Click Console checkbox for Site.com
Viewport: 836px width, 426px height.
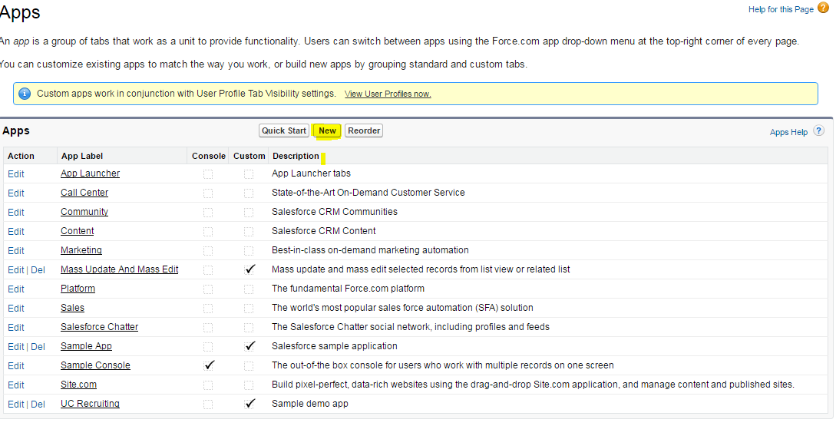click(x=208, y=385)
